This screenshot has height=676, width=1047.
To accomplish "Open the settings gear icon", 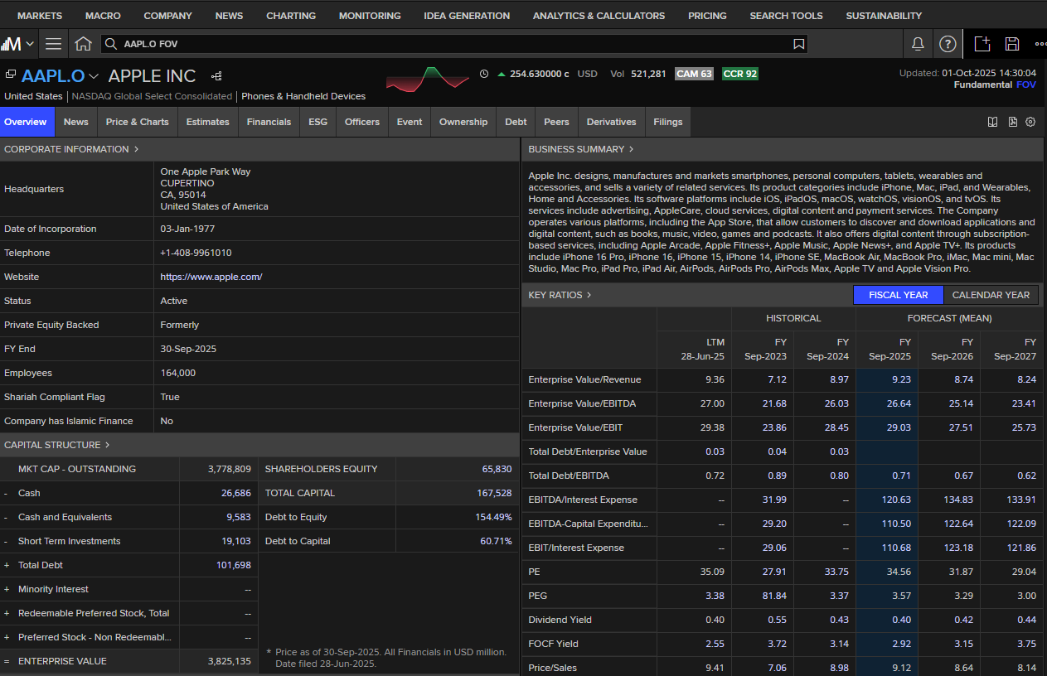I will coord(1030,122).
